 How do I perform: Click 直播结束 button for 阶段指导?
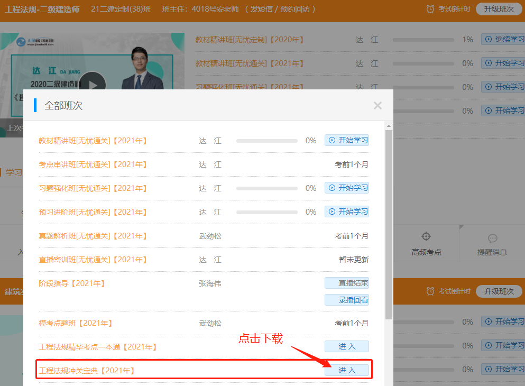[347, 283]
